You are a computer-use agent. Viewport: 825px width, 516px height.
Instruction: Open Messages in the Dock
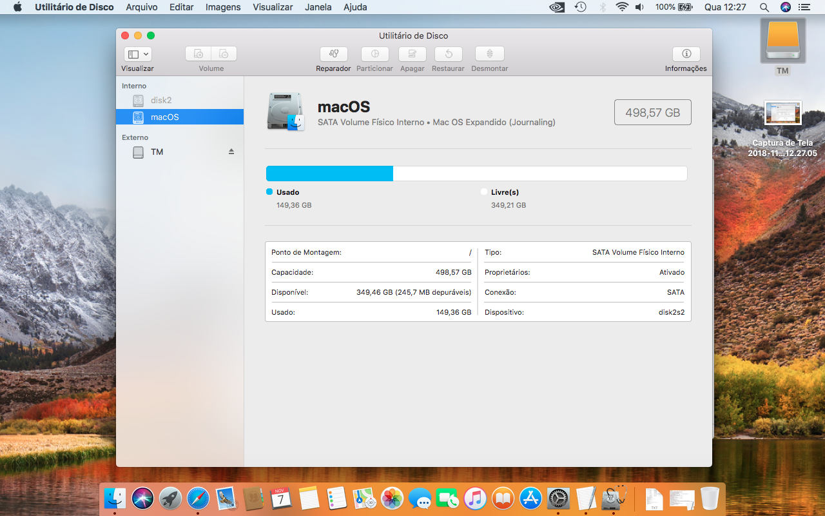[x=420, y=498]
